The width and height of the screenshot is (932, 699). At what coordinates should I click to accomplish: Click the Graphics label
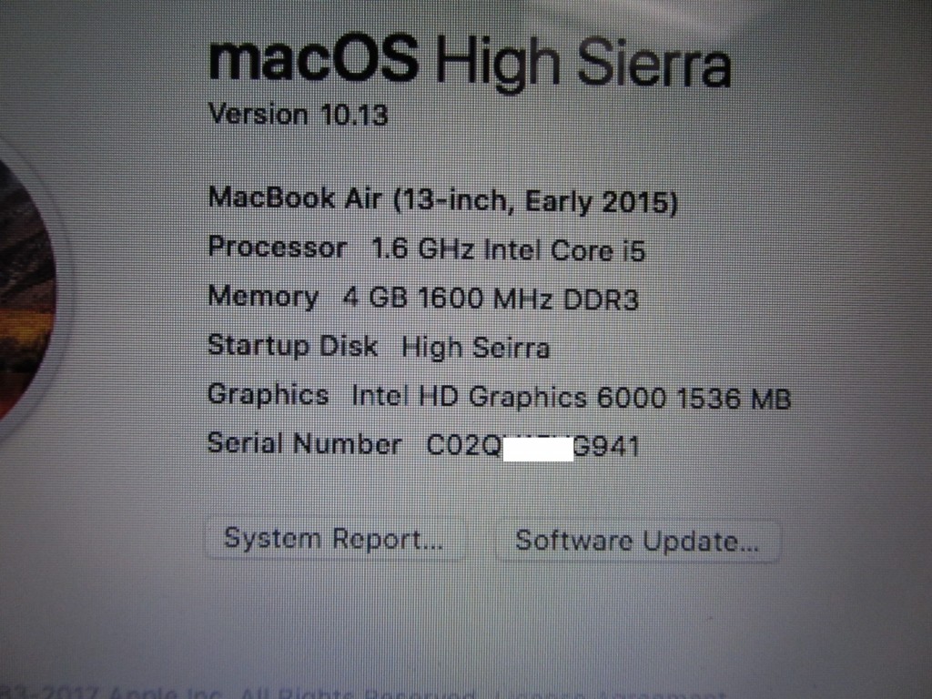coord(268,396)
